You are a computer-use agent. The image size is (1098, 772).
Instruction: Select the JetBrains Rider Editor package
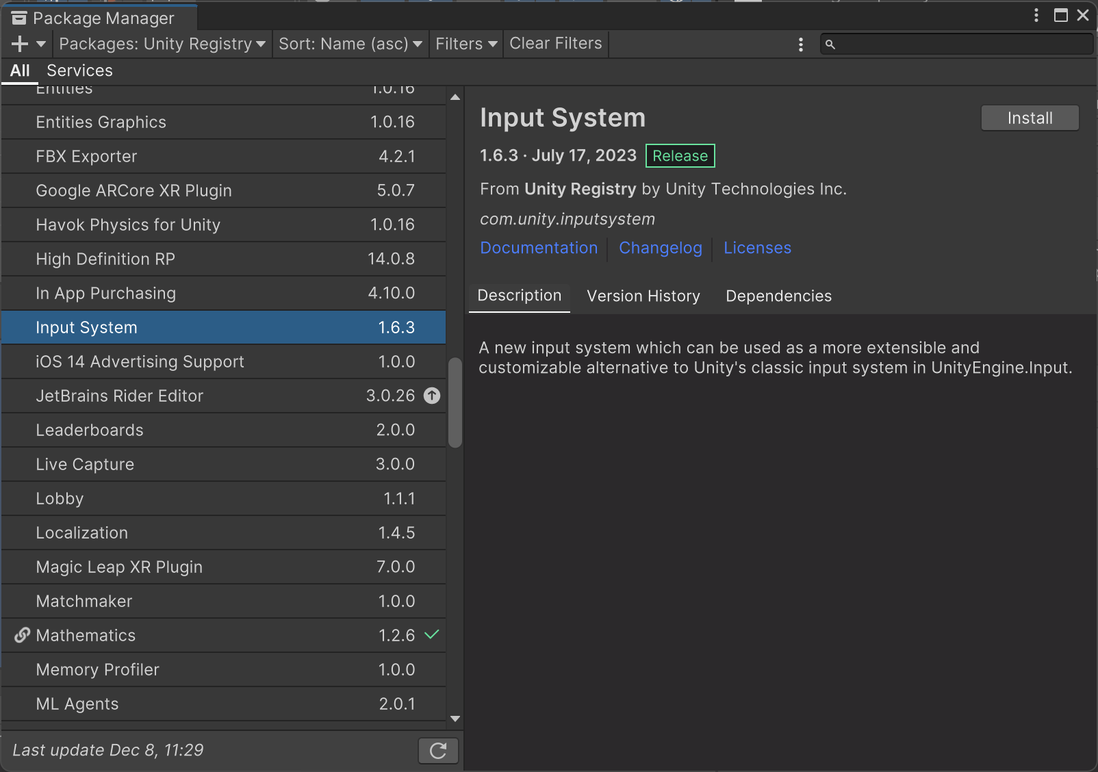tap(223, 396)
